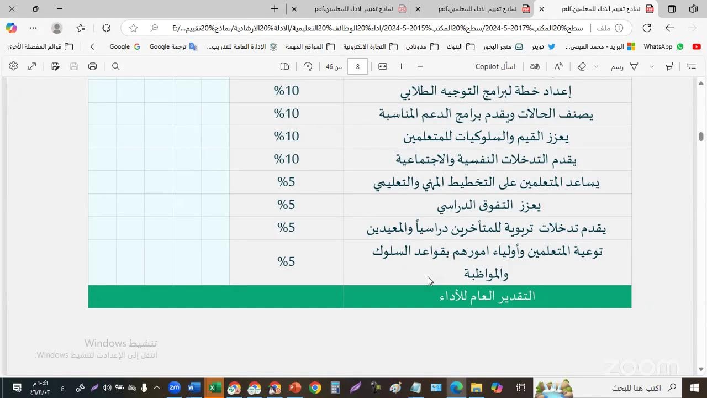
Task: Rotate the PDF page
Action: (308, 66)
